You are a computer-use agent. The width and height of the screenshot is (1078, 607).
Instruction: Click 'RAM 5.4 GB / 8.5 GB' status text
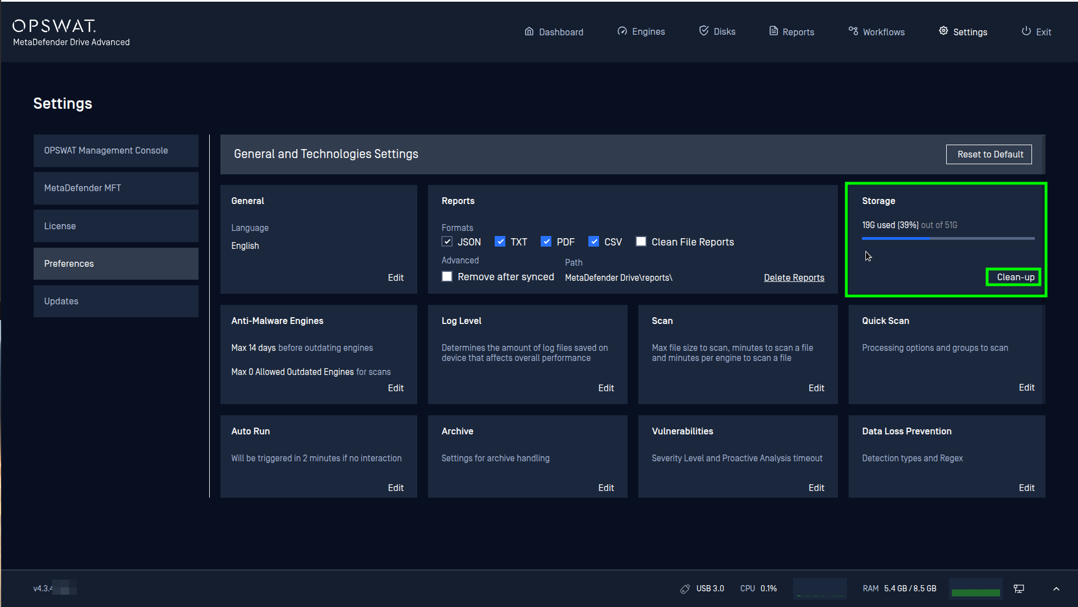tap(900, 589)
